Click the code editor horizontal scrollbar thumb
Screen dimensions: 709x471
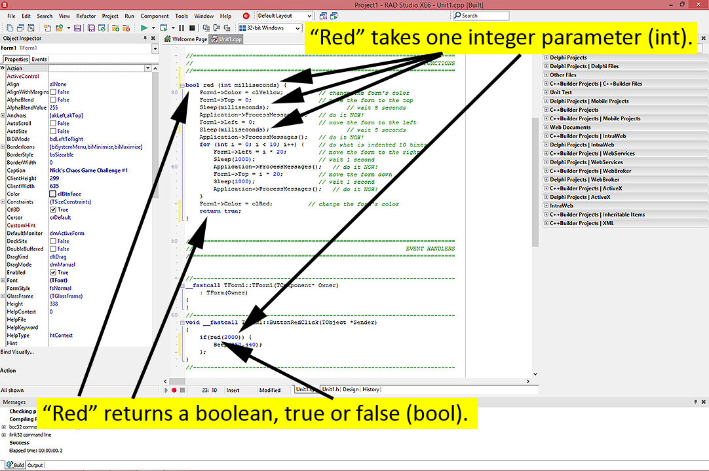[x=177, y=381]
